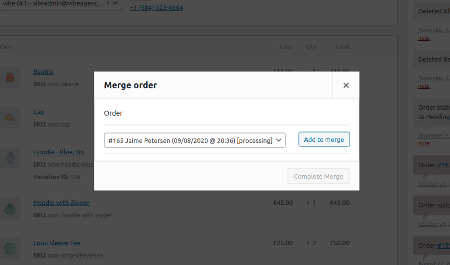Click the Add to merge button
Image resolution: width=450 pixels, height=265 pixels.
click(x=324, y=139)
